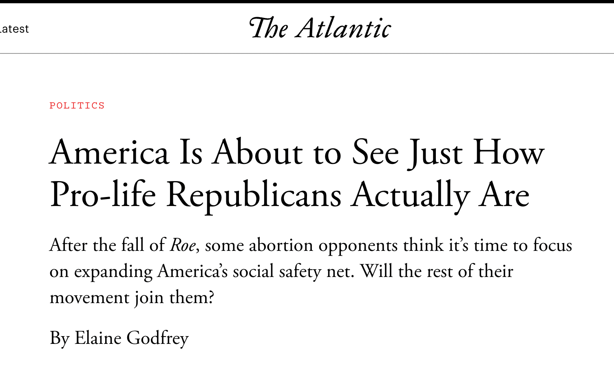Click the phrase social safety net
Image resolution: width=614 pixels, height=372 pixels.
point(292,272)
